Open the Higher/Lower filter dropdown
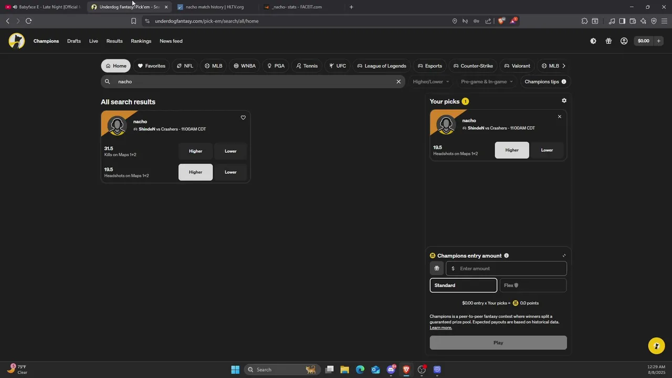Viewport: 672px width, 378px height. (x=431, y=81)
